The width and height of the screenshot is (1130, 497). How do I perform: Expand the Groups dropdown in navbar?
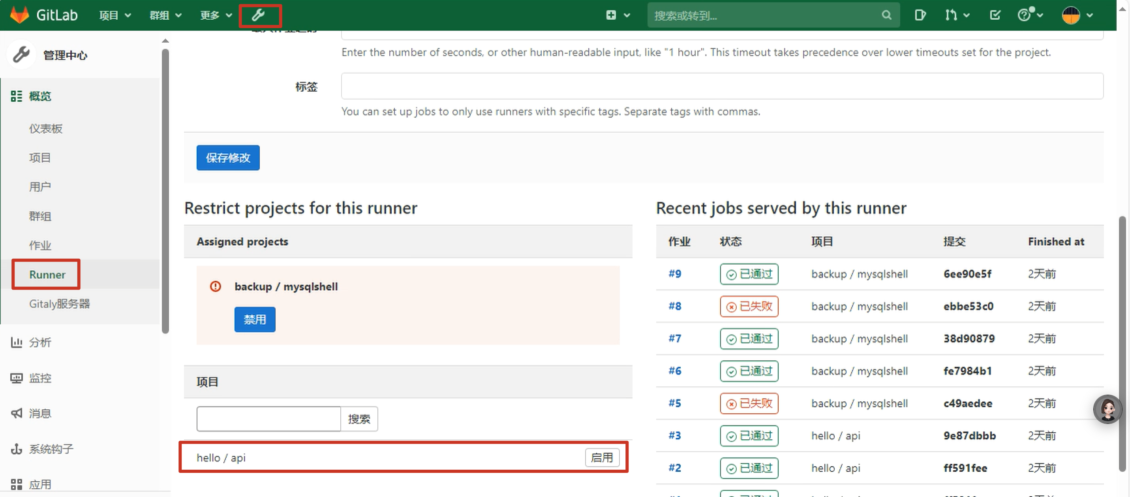coord(165,15)
